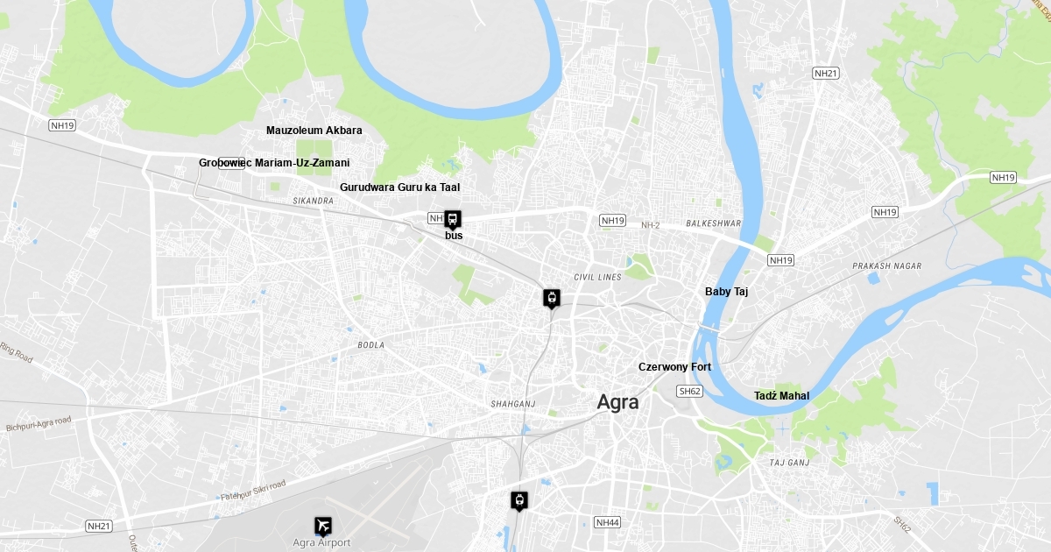This screenshot has height=552, width=1051.
Task: Click the Gurudwara Guru ka Taal label
Action: tap(399, 188)
